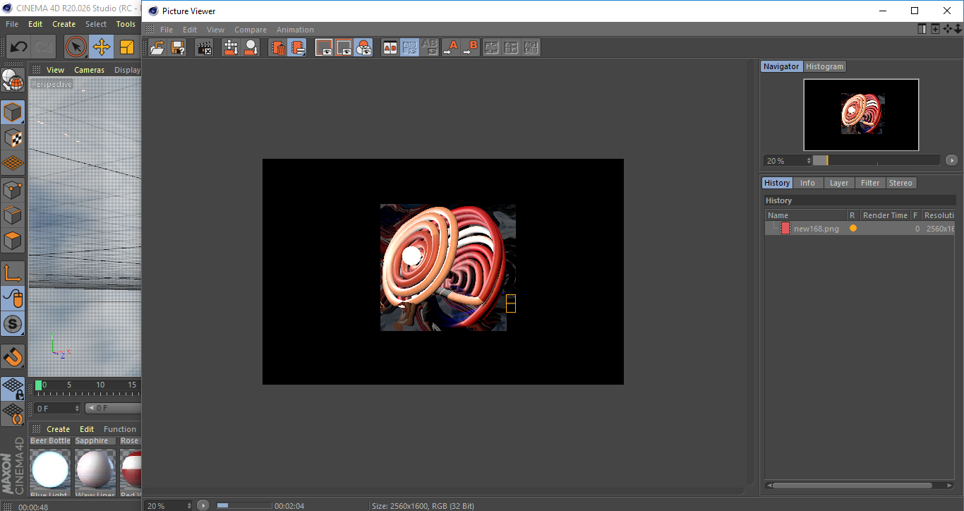Toggle Enable Snap magnet icon
Image resolution: width=964 pixels, height=511 pixels.
pos(13,356)
